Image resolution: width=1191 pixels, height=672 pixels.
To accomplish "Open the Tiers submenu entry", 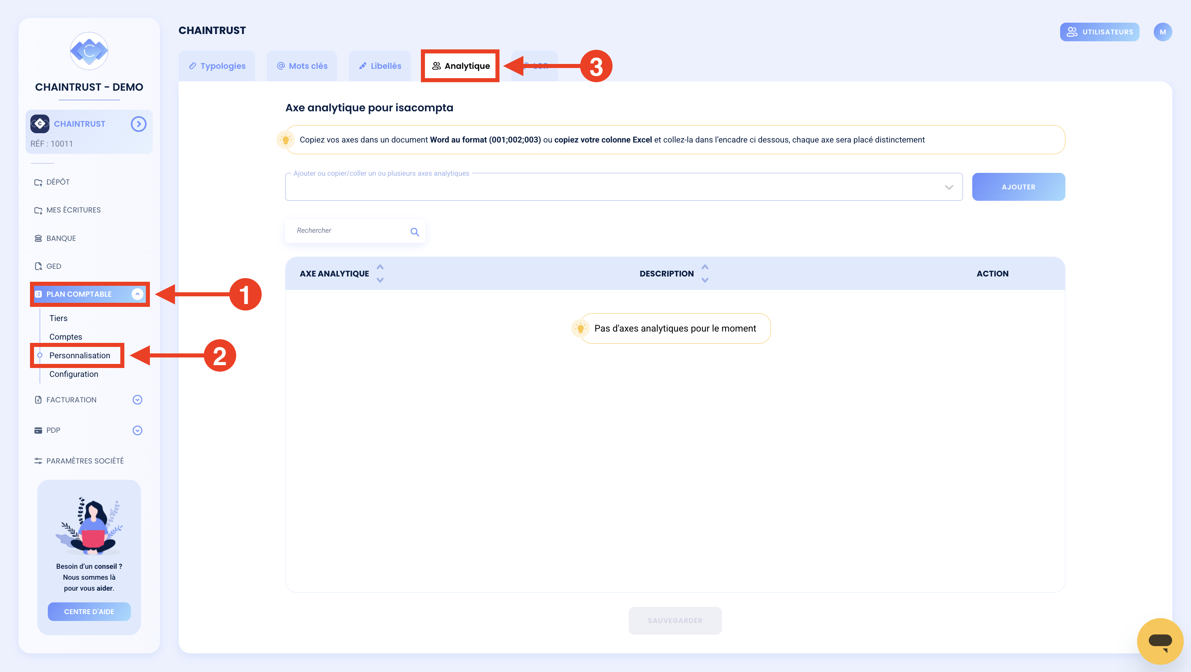I will tap(58, 318).
